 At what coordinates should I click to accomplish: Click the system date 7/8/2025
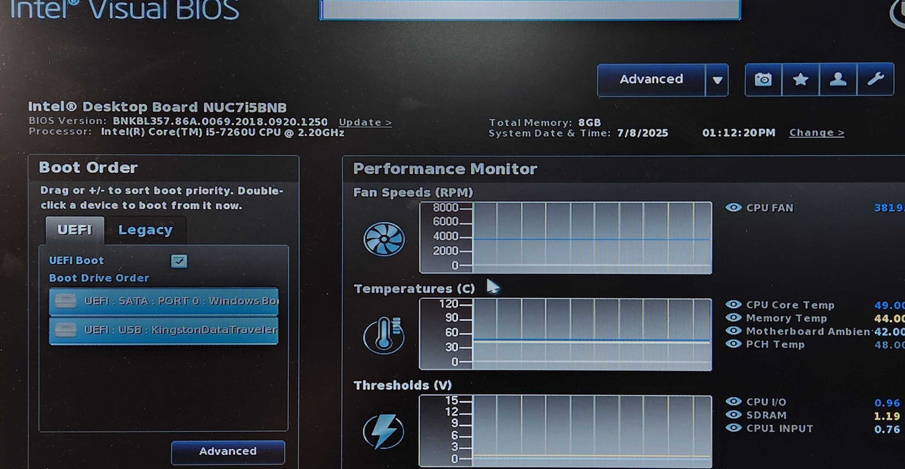pyautogui.click(x=643, y=133)
